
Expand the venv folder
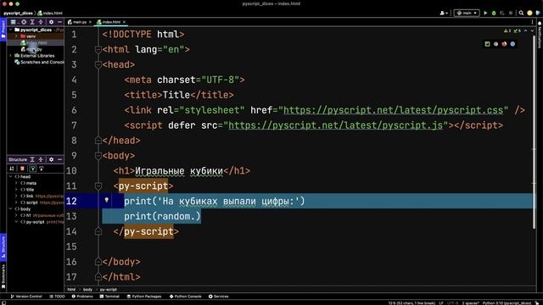pos(16,36)
